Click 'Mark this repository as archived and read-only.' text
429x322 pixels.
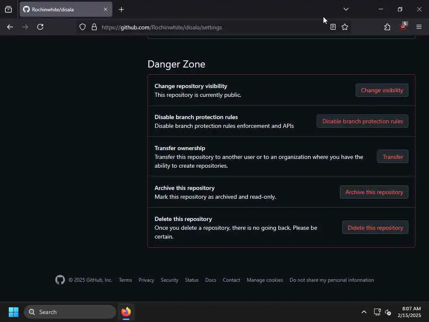(215, 197)
